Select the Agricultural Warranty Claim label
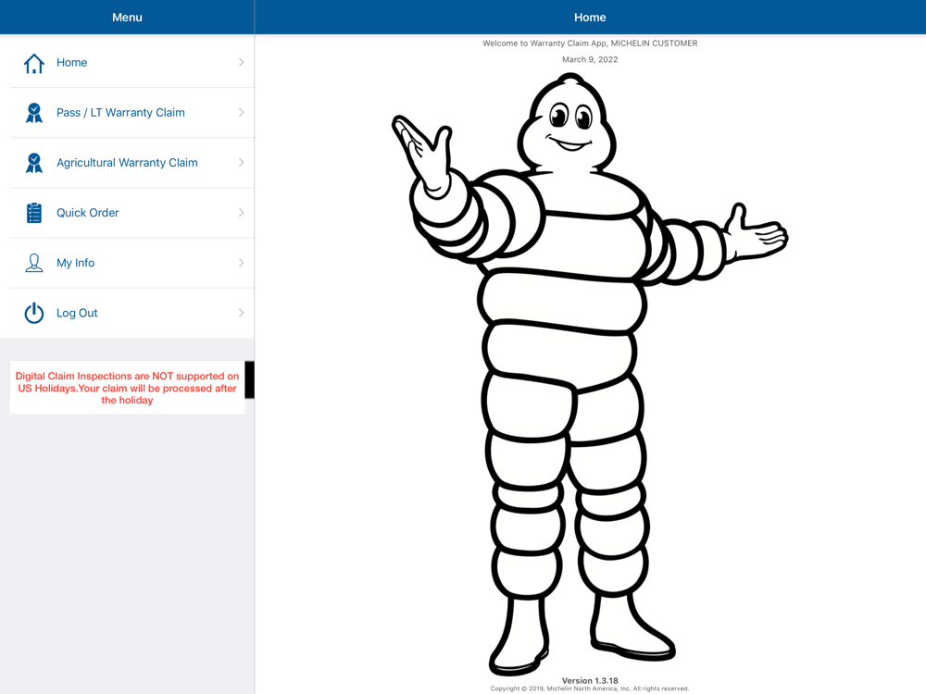Image resolution: width=926 pixels, height=694 pixels. [x=127, y=163]
